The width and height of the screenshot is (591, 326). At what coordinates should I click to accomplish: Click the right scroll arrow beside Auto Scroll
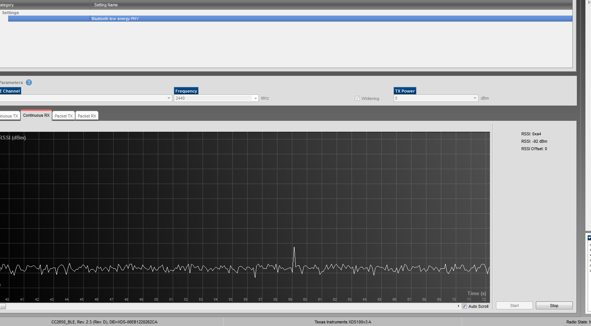pyautogui.click(x=458, y=306)
